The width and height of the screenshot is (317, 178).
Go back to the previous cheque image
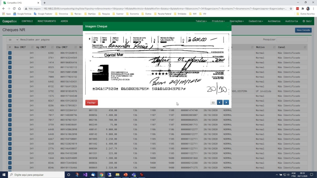click(x=220, y=102)
